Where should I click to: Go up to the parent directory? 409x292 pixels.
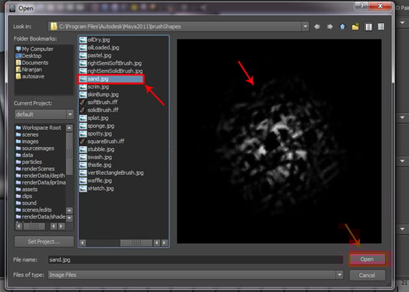[343, 27]
